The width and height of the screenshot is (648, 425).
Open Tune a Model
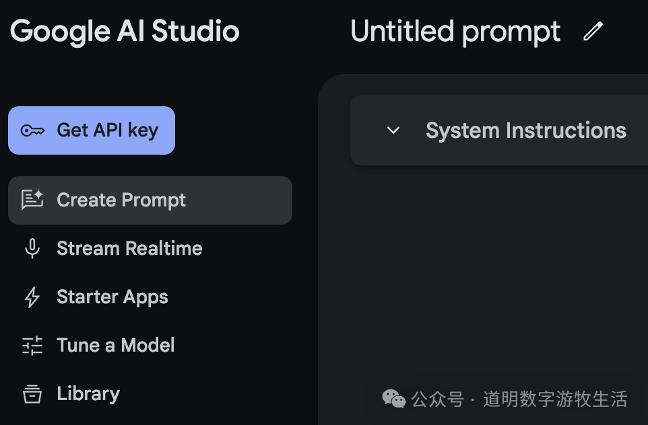(x=115, y=345)
